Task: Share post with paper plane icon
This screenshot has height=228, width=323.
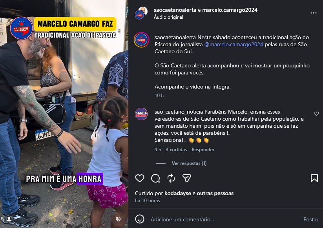Action: pos(187,178)
